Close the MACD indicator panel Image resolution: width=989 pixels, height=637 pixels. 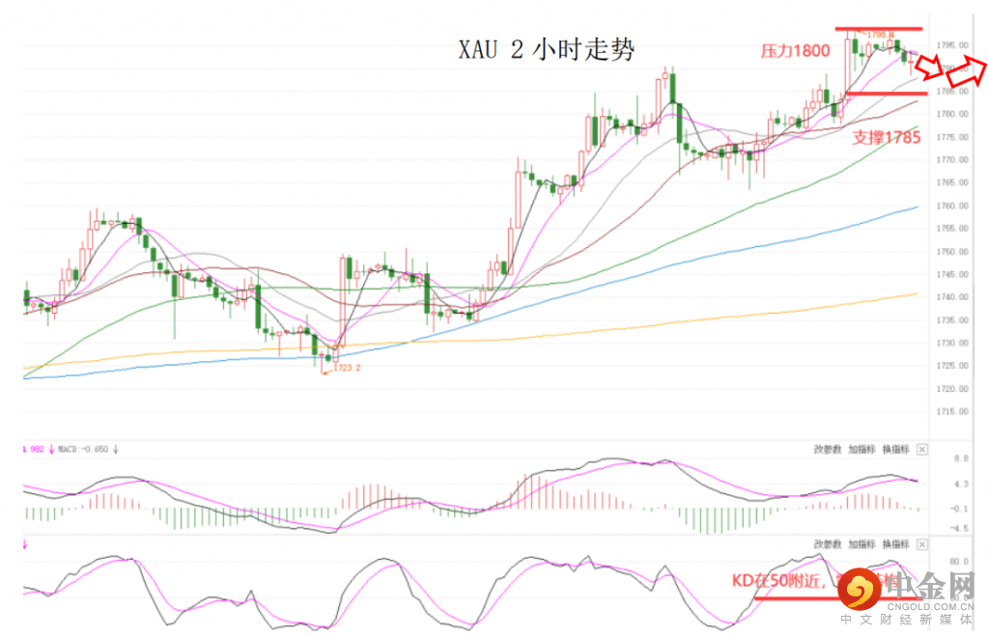(922, 449)
